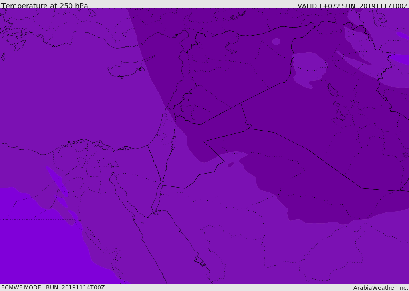Click the ArabiaWeather Inc. credit text
This screenshot has width=409, height=291.
[x=381, y=288]
